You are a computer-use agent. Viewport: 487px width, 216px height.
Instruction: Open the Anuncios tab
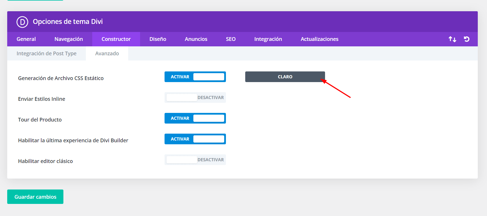click(x=196, y=39)
